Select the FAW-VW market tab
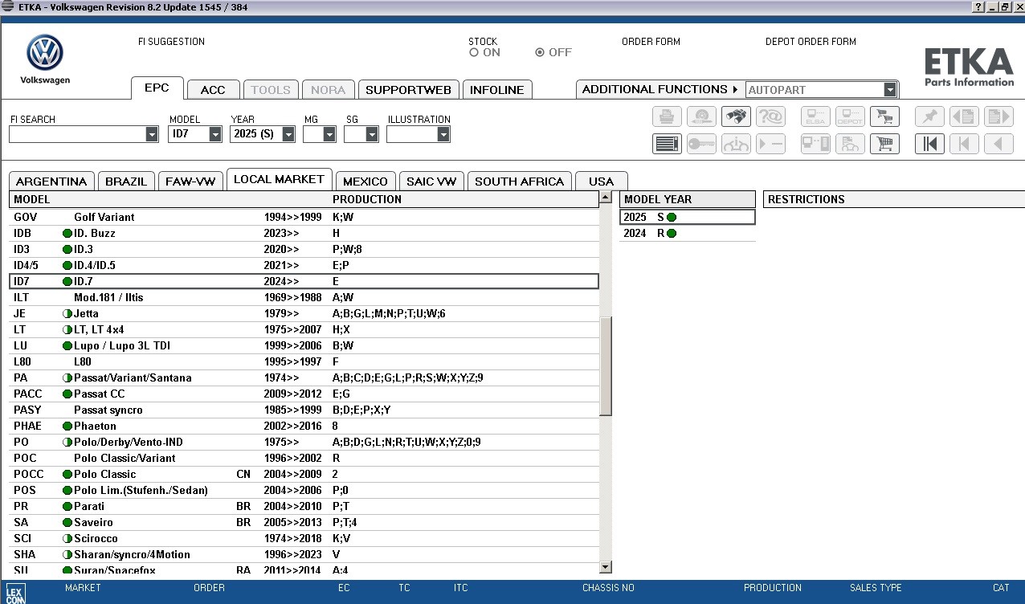Viewport: 1025px width, 604px height. pos(190,182)
